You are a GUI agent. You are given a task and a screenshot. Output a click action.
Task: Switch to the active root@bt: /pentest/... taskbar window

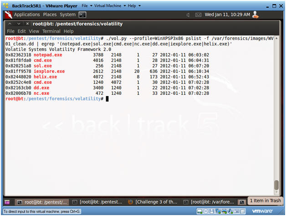(42, 202)
